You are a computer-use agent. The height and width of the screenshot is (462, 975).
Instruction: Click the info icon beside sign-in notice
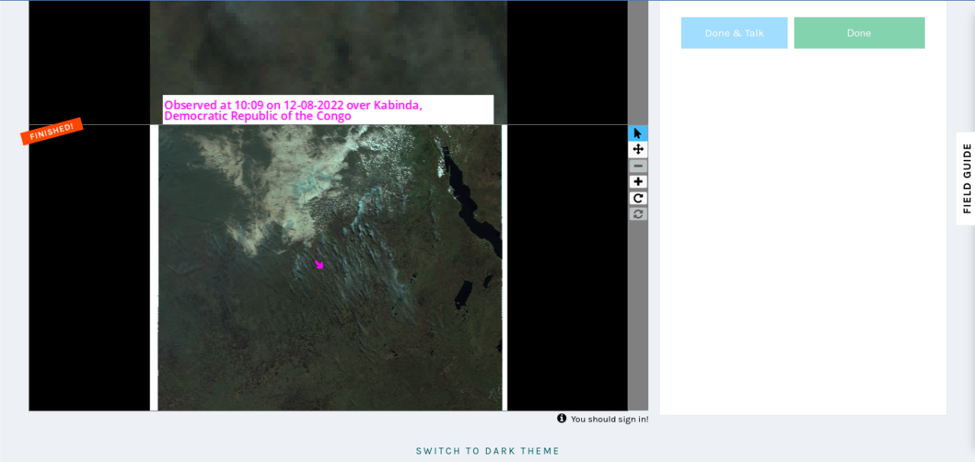(561, 418)
